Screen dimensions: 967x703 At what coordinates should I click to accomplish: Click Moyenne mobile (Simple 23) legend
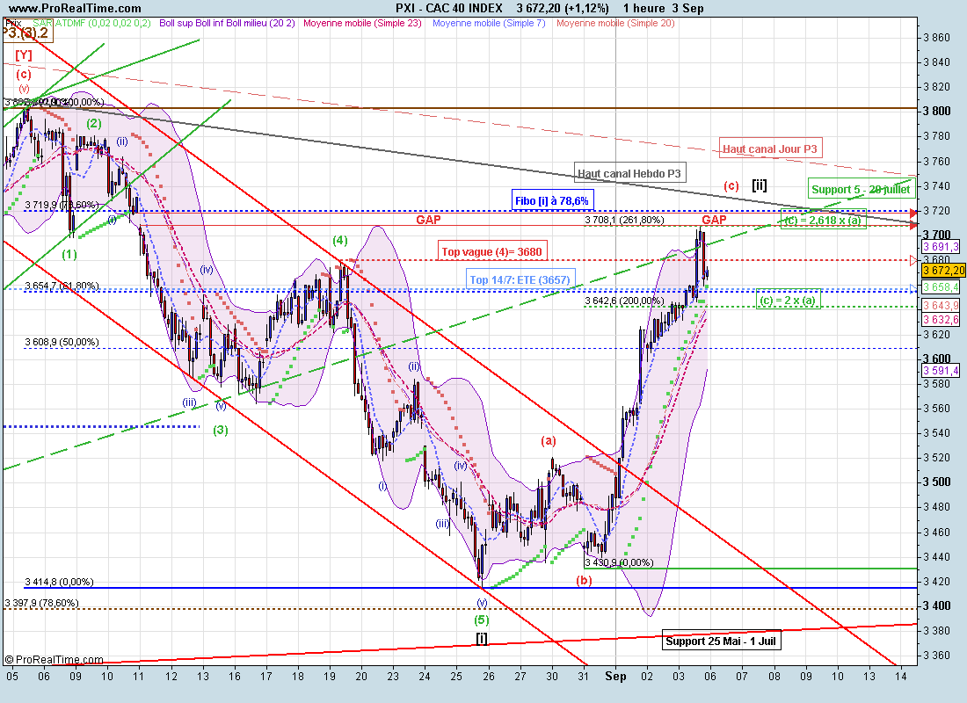(362, 23)
